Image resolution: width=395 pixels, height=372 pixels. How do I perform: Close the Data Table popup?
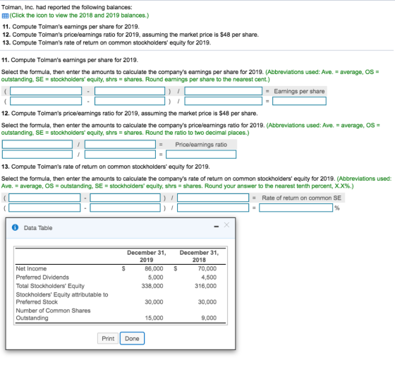226,224
